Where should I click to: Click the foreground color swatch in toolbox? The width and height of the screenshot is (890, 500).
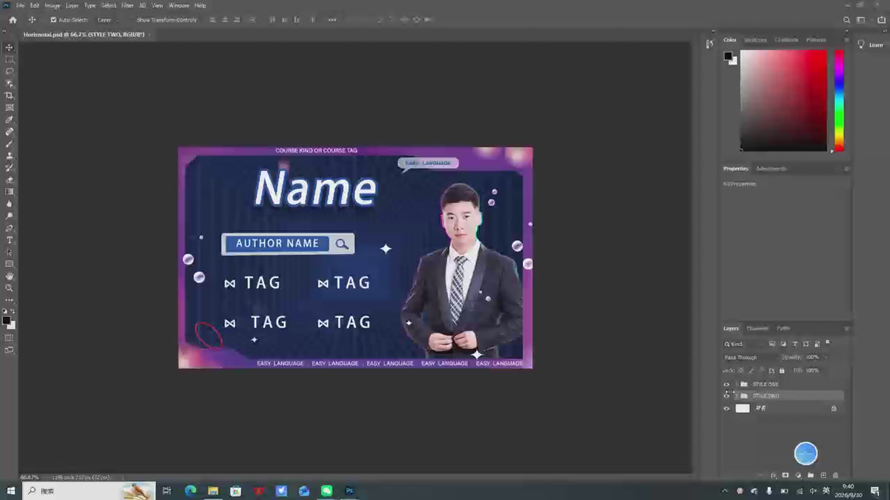[x=7, y=321]
